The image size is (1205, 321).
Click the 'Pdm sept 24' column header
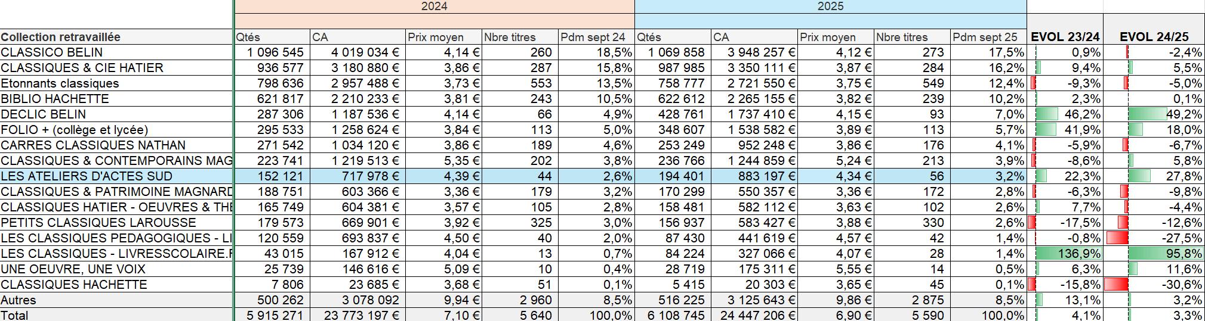click(596, 37)
